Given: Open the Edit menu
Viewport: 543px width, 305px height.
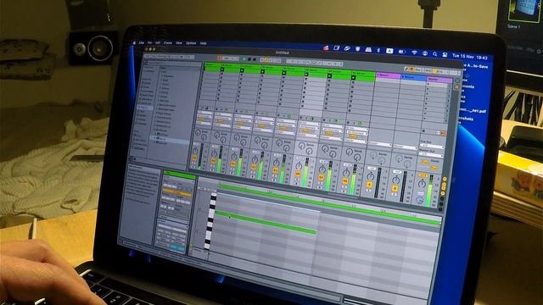Looking at the screenshot, I should click(x=158, y=43).
